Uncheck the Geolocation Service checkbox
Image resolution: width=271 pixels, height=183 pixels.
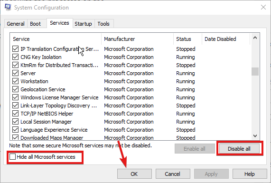point(15,89)
